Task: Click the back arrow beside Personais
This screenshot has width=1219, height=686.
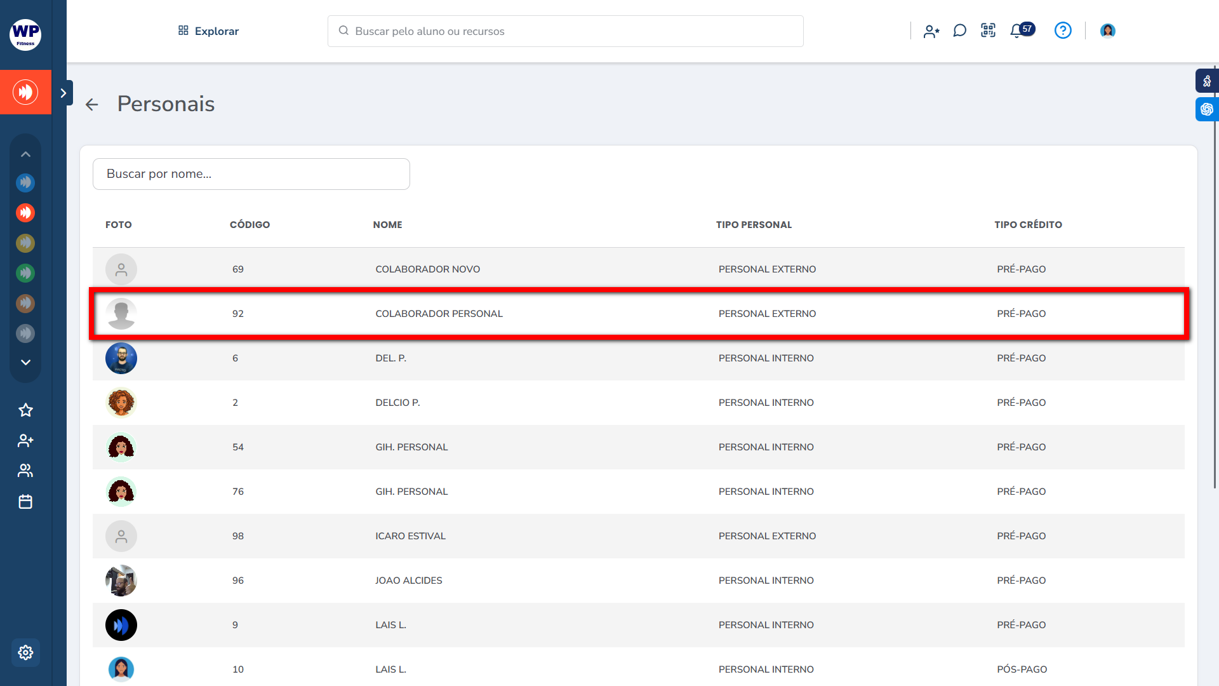Action: point(92,104)
